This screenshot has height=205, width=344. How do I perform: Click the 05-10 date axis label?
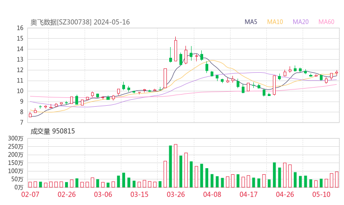click(x=321, y=194)
